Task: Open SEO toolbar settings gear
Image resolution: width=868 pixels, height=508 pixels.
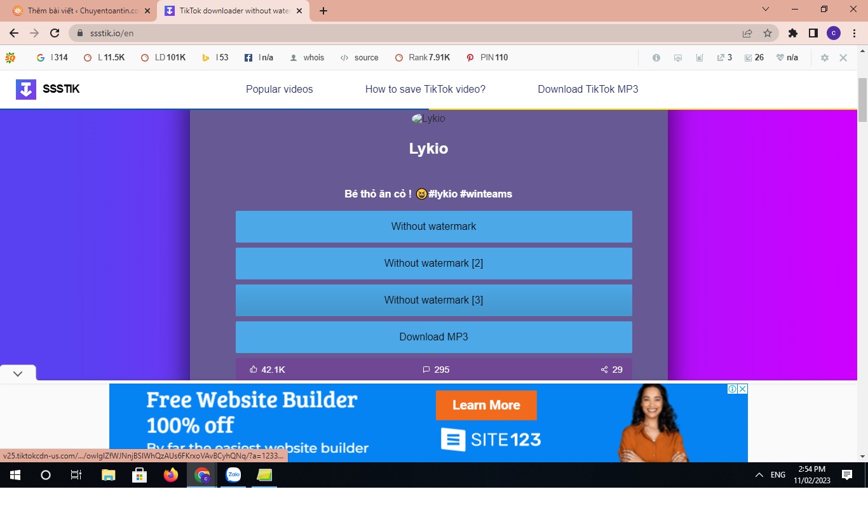Action: point(825,58)
